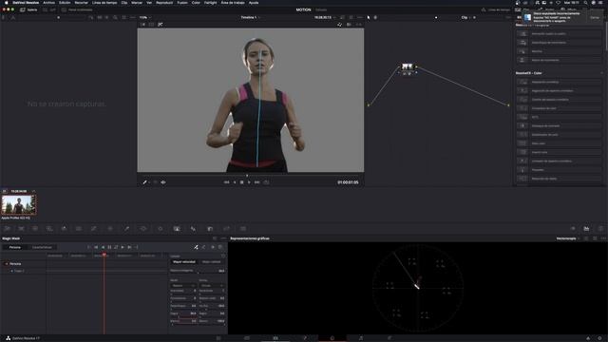This screenshot has height=342, width=608.
Task: Open the Color Match palette
Action: pos(21,229)
